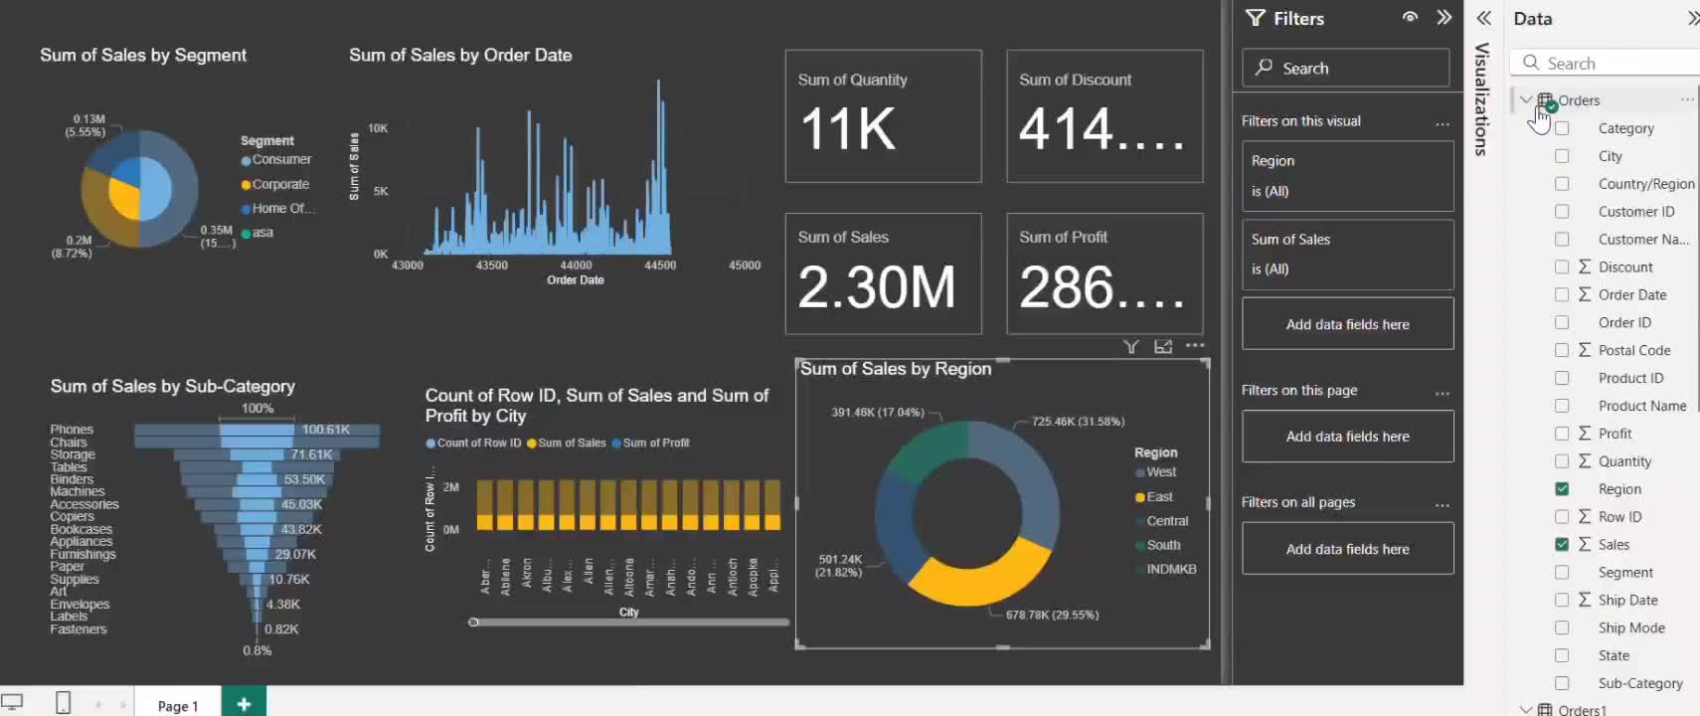
Task: Open options for Filters on this visual
Action: [1443, 124]
